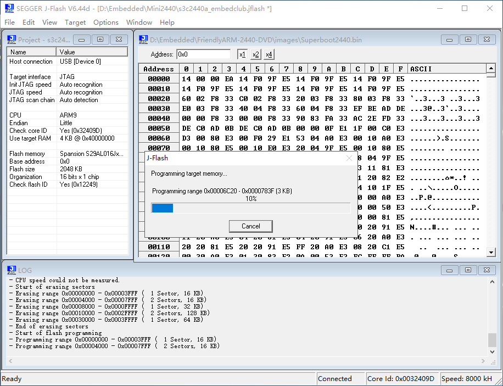Minimize the Superboot2440.bin data window
Viewport: 503px width, 386px height.
pos(449,40)
